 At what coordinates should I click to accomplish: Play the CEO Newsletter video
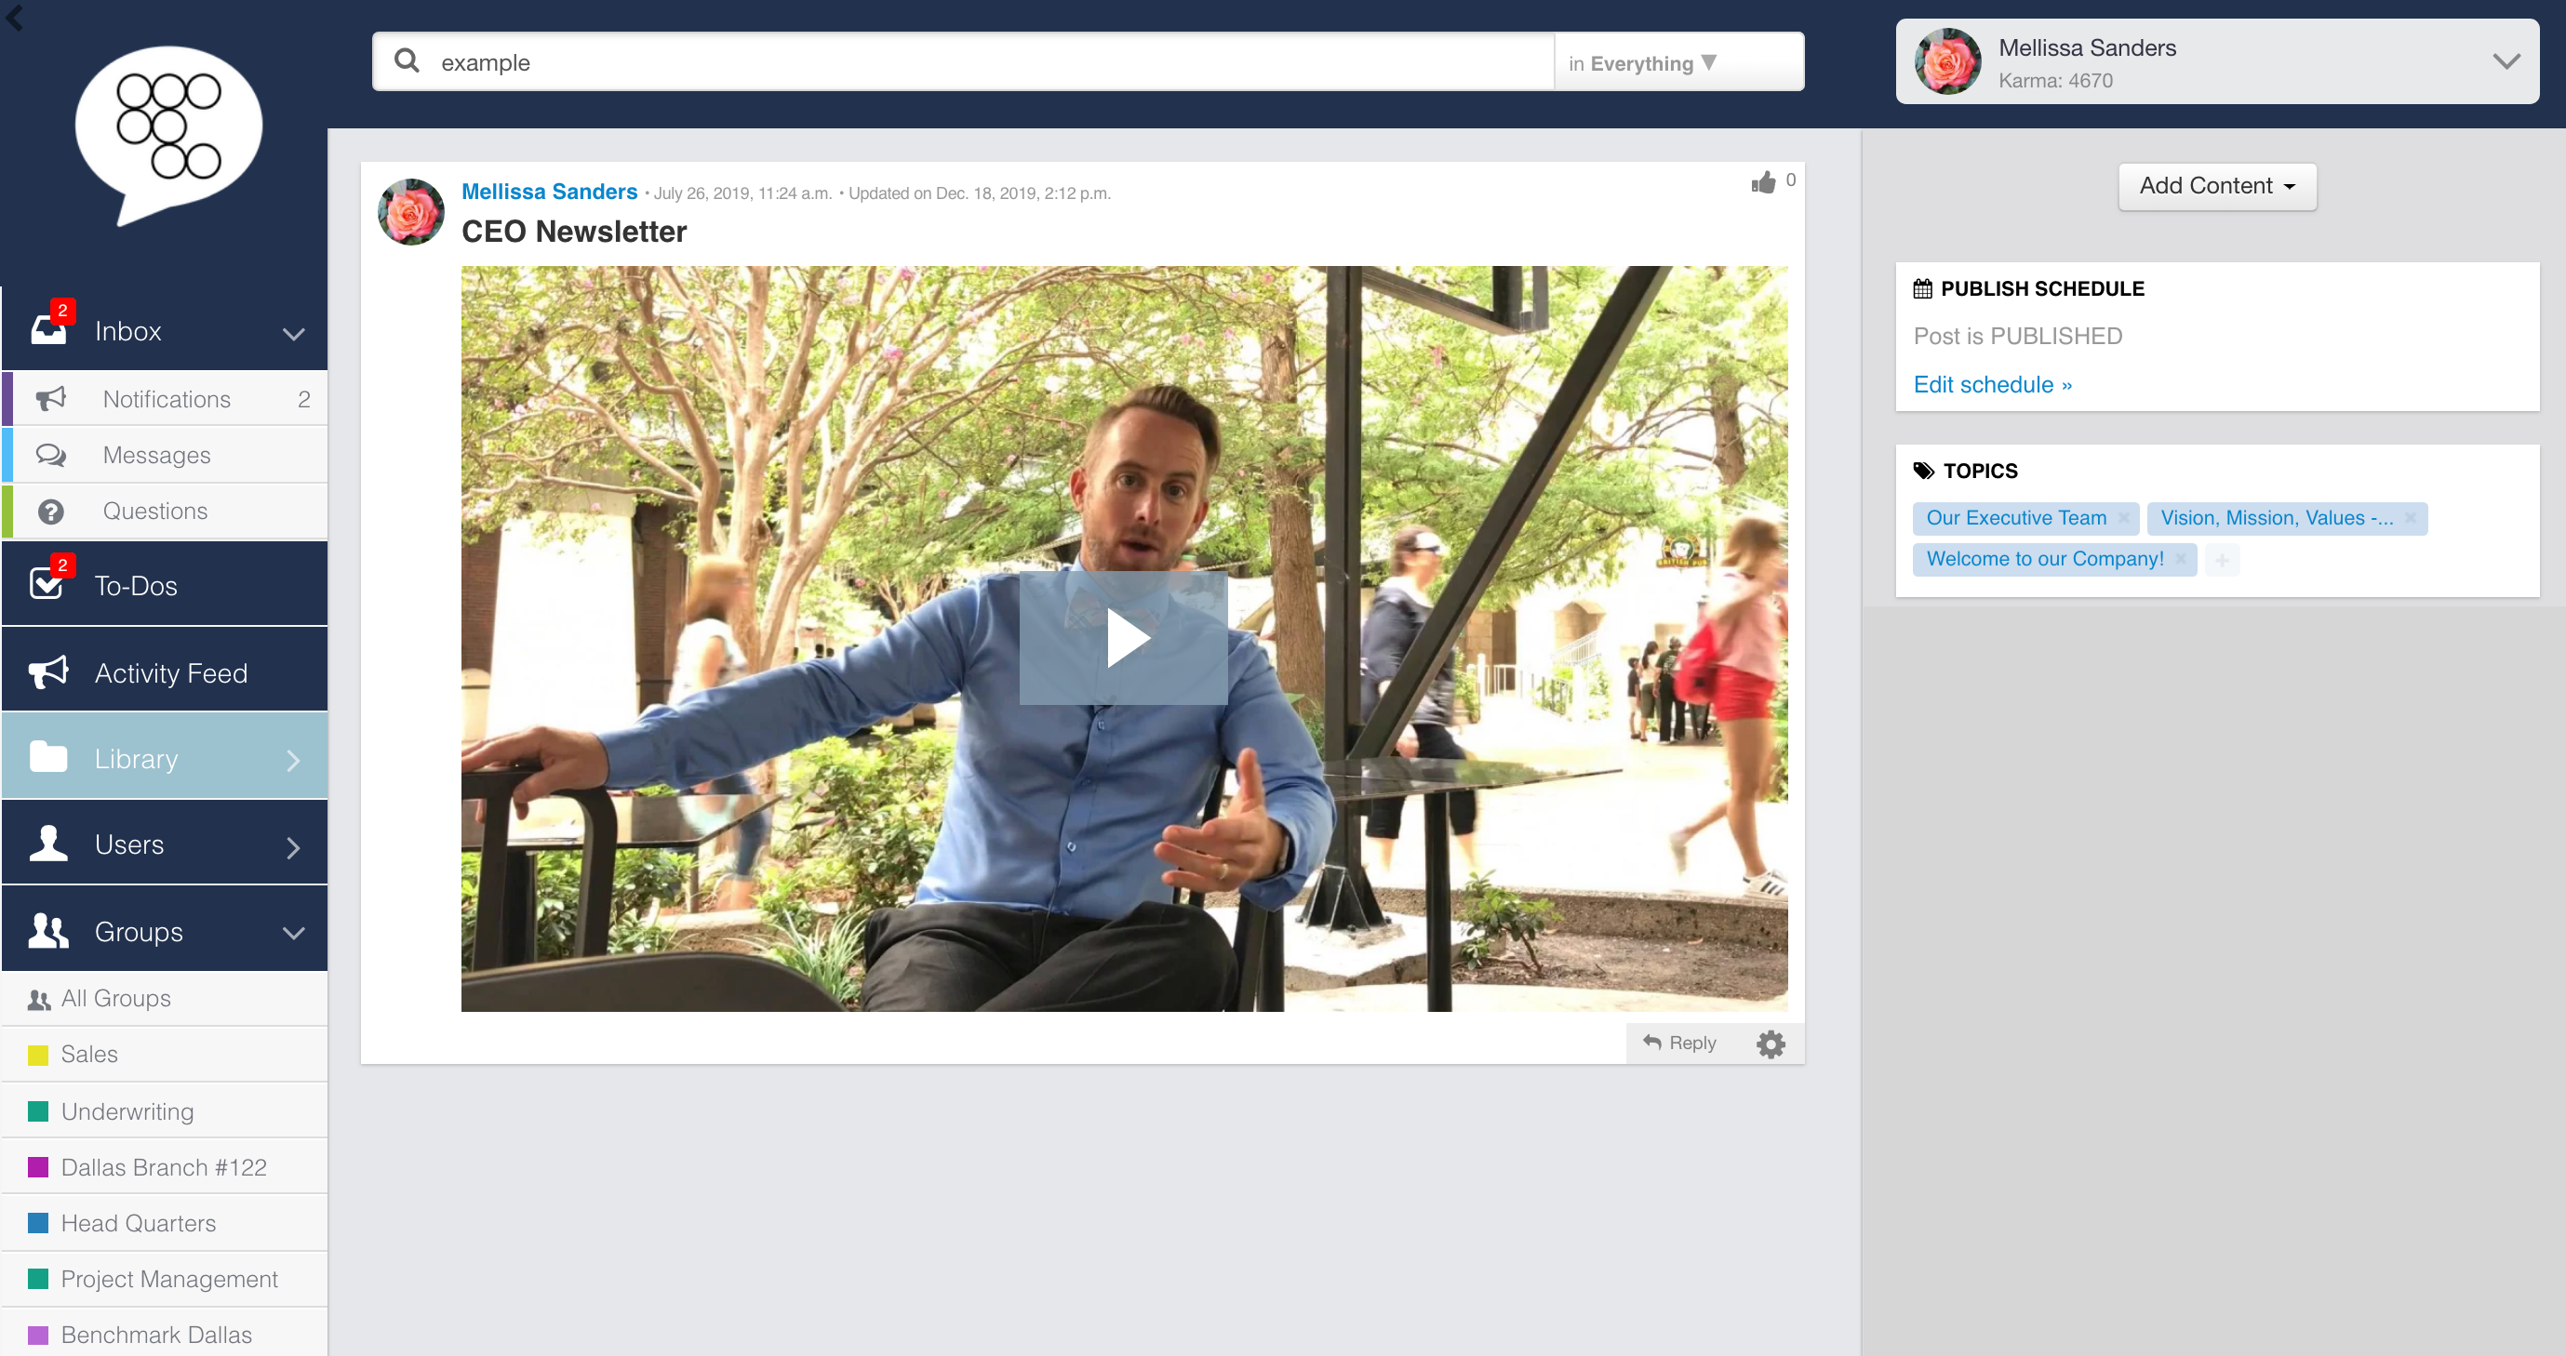pos(1124,637)
